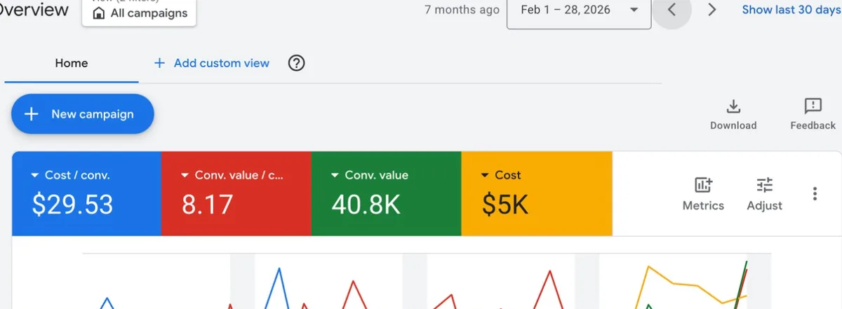Go to the next date period arrow
The height and width of the screenshot is (309, 842).
[x=712, y=10]
